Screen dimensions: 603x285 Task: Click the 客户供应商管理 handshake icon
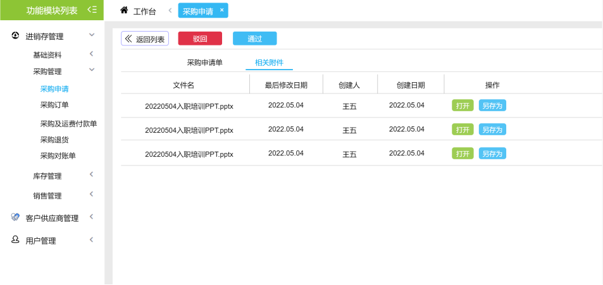(x=16, y=217)
